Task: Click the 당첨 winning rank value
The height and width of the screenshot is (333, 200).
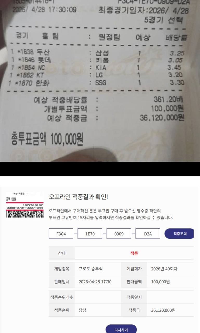Action: click(x=82, y=310)
